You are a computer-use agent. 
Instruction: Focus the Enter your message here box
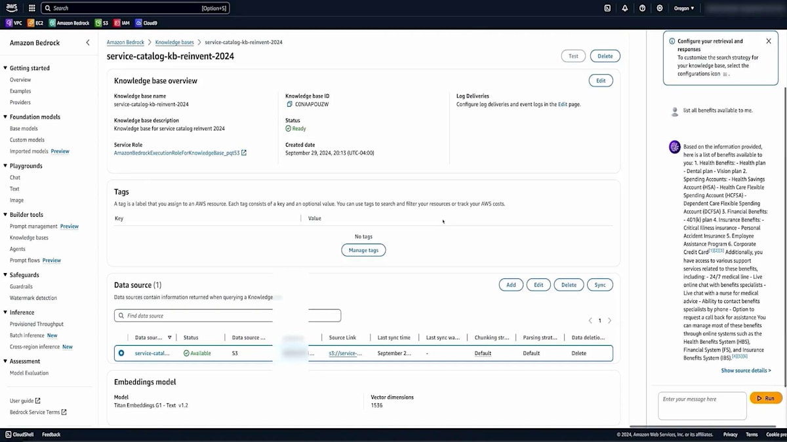(702, 406)
